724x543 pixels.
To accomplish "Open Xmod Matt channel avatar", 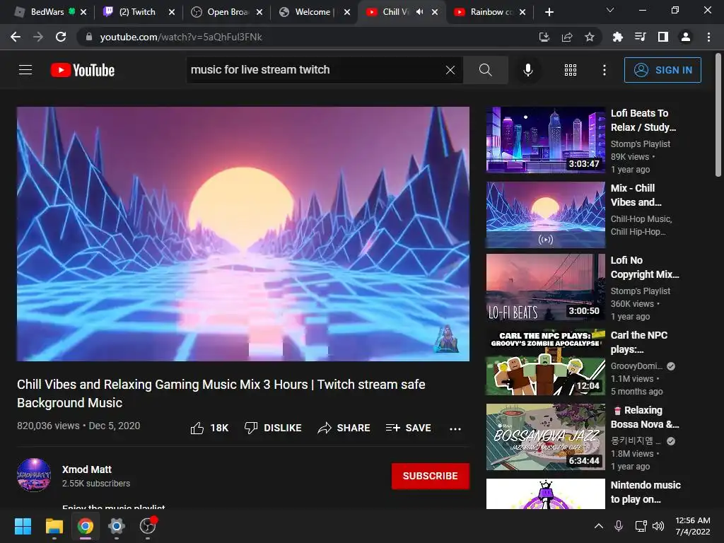I will [34, 475].
